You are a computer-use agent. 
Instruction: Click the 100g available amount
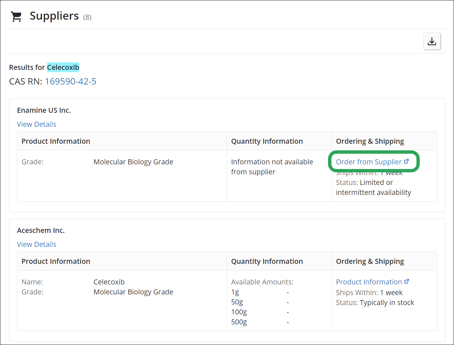pos(239,312)
